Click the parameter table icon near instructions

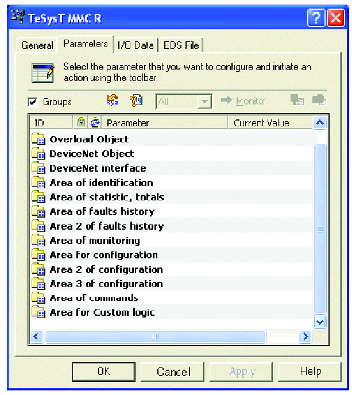click(43, 72)
